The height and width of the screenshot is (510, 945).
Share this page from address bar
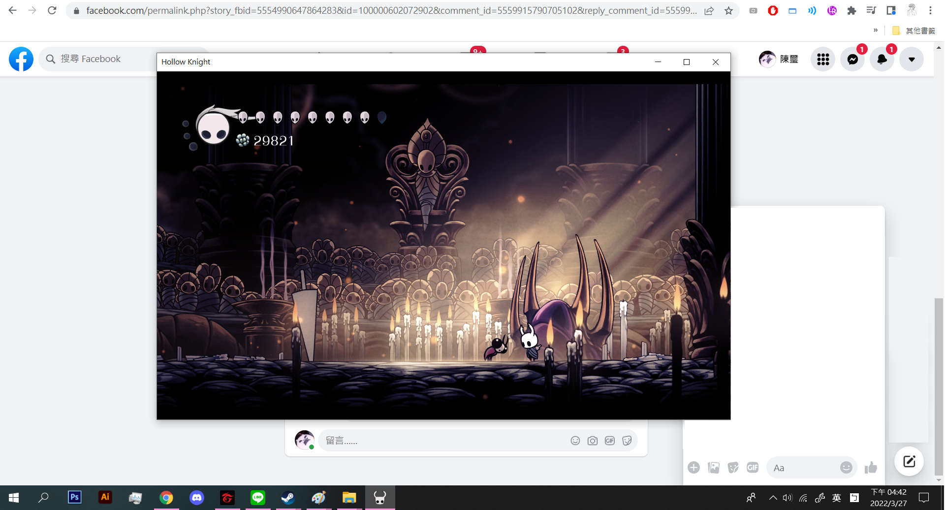[x=709, y=10]
